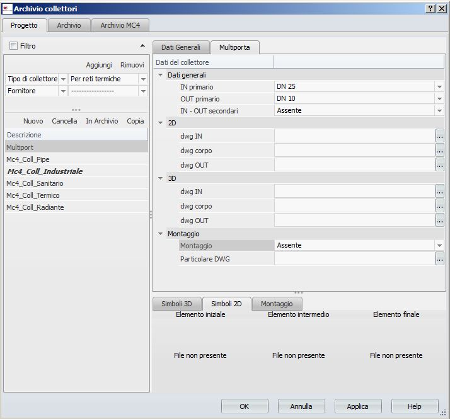Screen dimensions: 450x419
Task: Enable the Filtro checkbox
Action: click(13, 46)
